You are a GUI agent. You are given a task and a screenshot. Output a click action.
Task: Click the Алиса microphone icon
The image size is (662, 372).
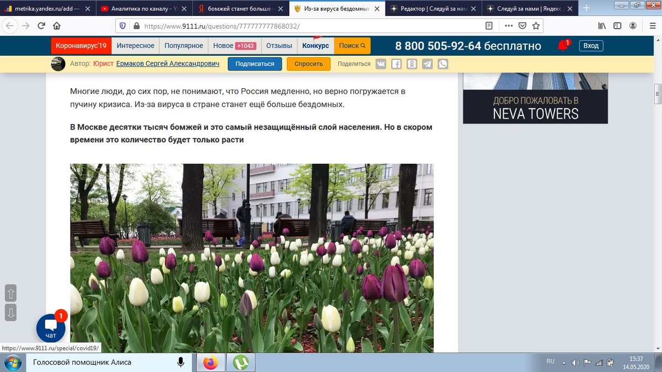[x=180, y=363]
